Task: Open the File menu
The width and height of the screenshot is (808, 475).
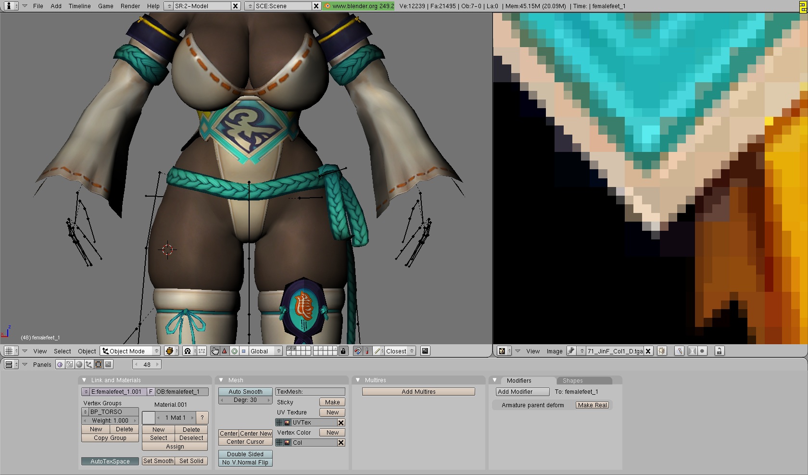Action: [38, 6]
